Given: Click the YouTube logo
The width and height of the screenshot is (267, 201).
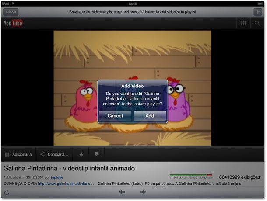Looking at the screenshot, I should coord(13,23).
